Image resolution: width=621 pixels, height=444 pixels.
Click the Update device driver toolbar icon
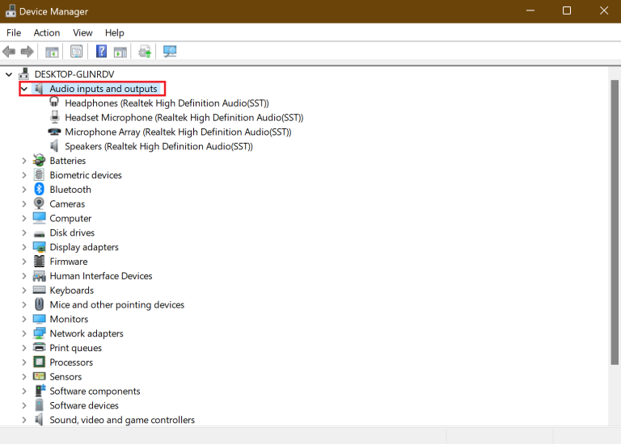[145, 52]
